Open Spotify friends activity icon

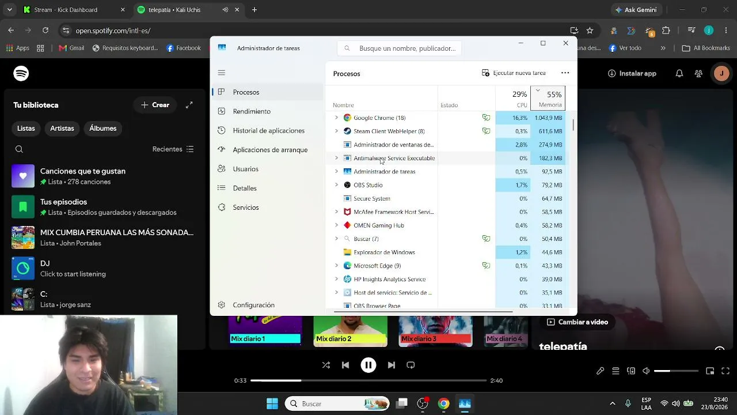pyautogui.click(x=698, y=73)
